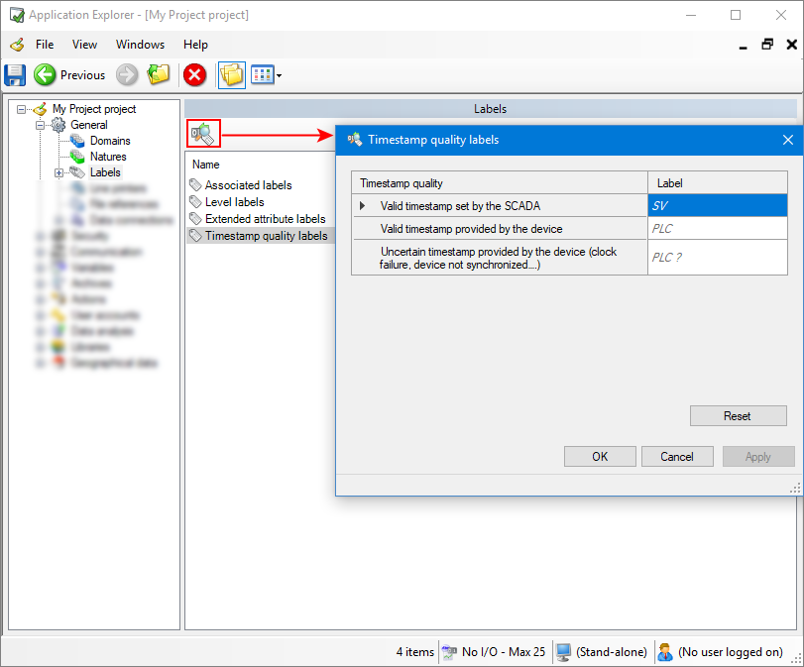
Task: Click the timestamp quality labels toolbar icon
Action: pyautogui.click(x=203, y=134)
